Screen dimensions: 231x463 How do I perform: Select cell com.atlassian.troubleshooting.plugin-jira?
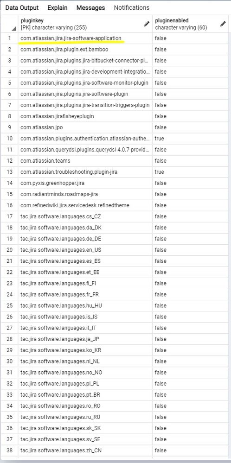pyautogui.click(x=85, y=172)
